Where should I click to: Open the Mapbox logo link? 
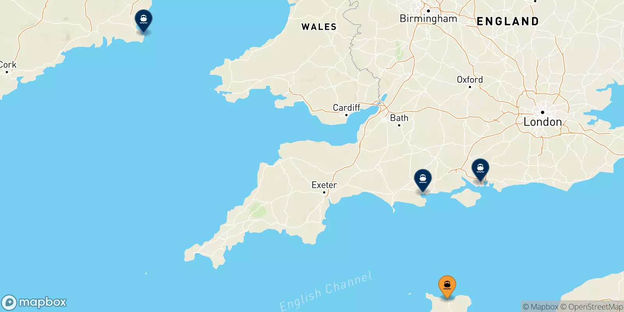[x=34, y=302]
